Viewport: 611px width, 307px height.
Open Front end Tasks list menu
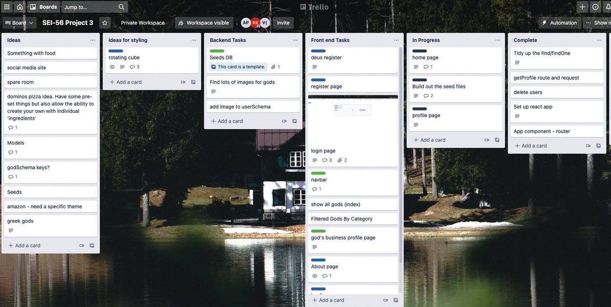tap(396, 40)
